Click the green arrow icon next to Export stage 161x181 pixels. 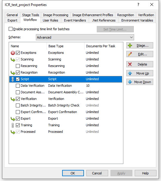click(13, 119)
